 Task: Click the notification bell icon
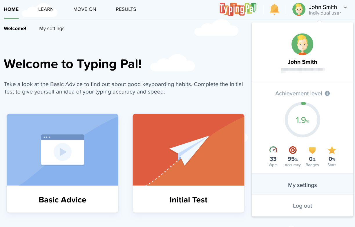[274, 9]
